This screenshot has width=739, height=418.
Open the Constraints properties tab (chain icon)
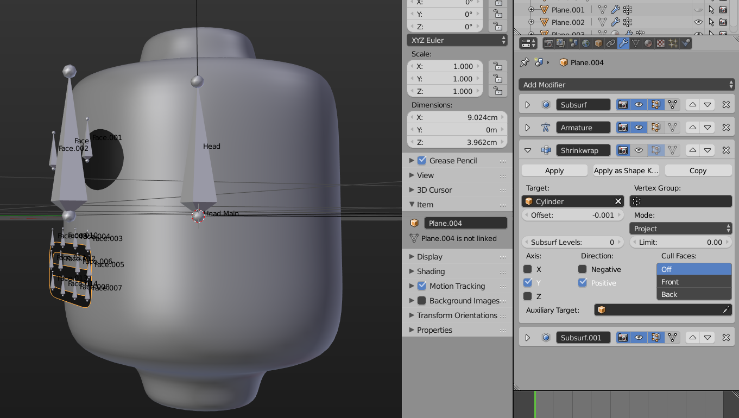pos(611,43)
